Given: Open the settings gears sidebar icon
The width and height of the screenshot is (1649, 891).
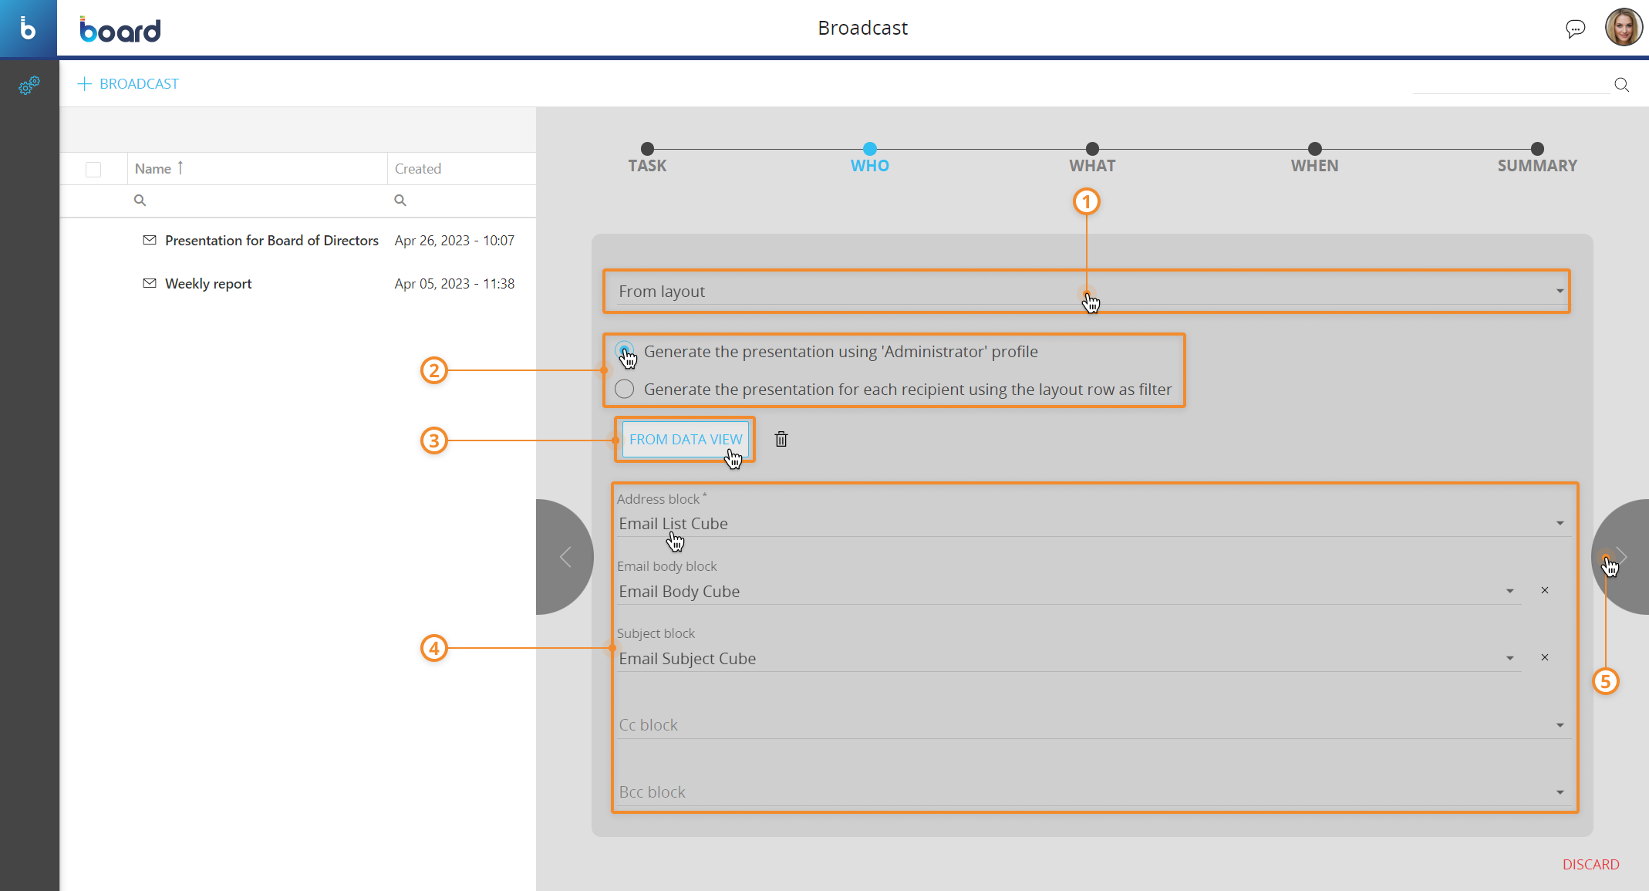Looking at the screenshot, I should point(29,86).
